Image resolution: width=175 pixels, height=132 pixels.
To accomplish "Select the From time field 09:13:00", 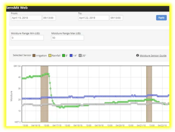I will point(49,18).
